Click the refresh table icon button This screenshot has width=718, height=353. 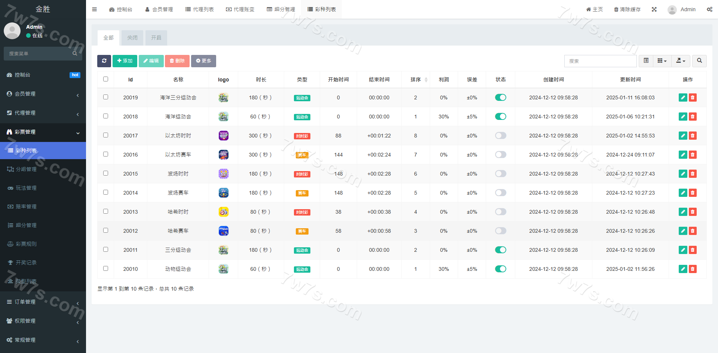tap(104, 61)
